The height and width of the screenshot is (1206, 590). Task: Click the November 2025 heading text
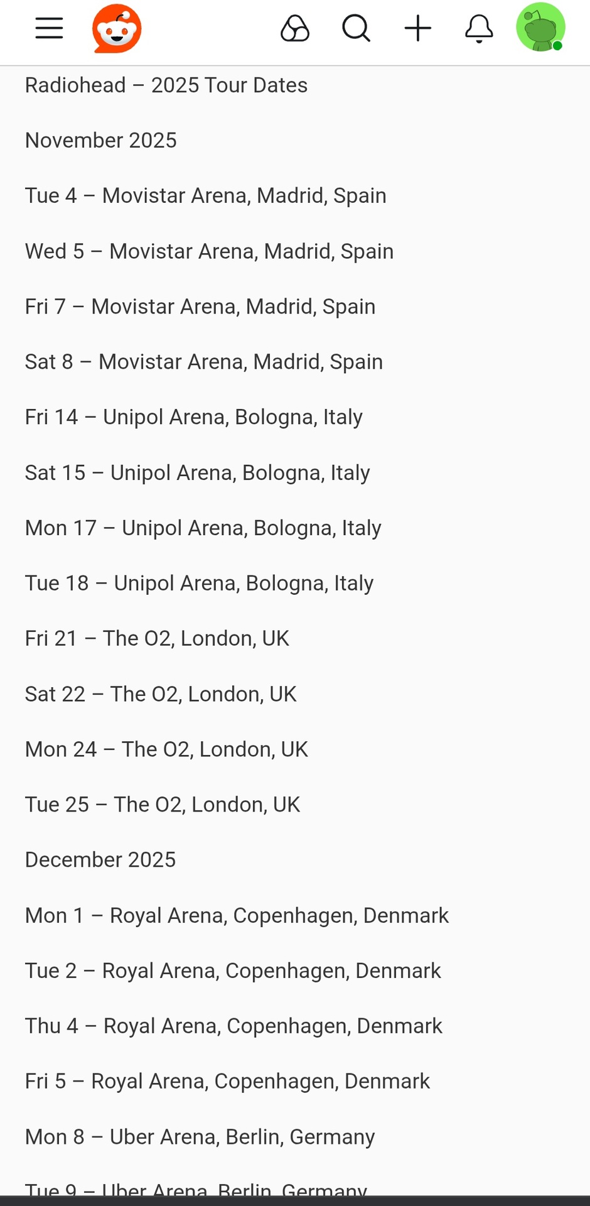(x=101, y=141)
